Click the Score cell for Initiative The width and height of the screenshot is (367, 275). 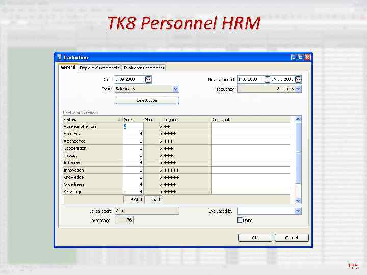click(x=133, y=163)
